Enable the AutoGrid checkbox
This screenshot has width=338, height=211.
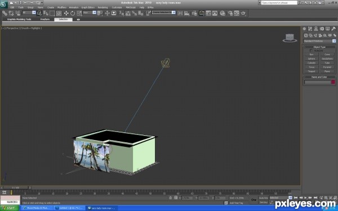click(x=311, y=51)
